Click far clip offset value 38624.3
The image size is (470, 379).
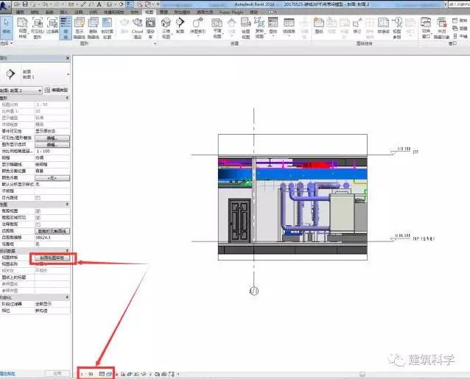[x=52, y=238]
